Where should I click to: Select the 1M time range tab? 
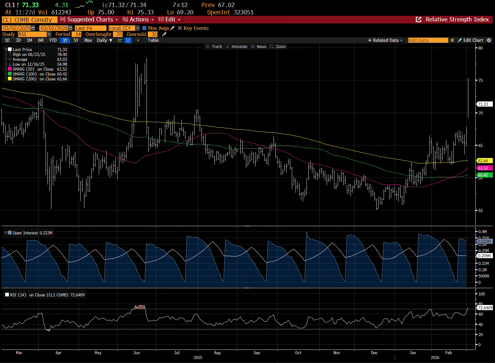click(x=29, y=40)
